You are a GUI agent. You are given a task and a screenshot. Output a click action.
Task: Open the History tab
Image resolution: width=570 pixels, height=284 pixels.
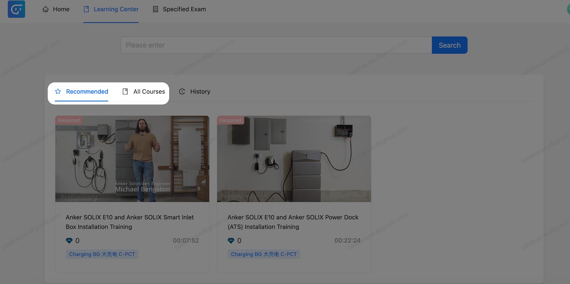[200, 91]
